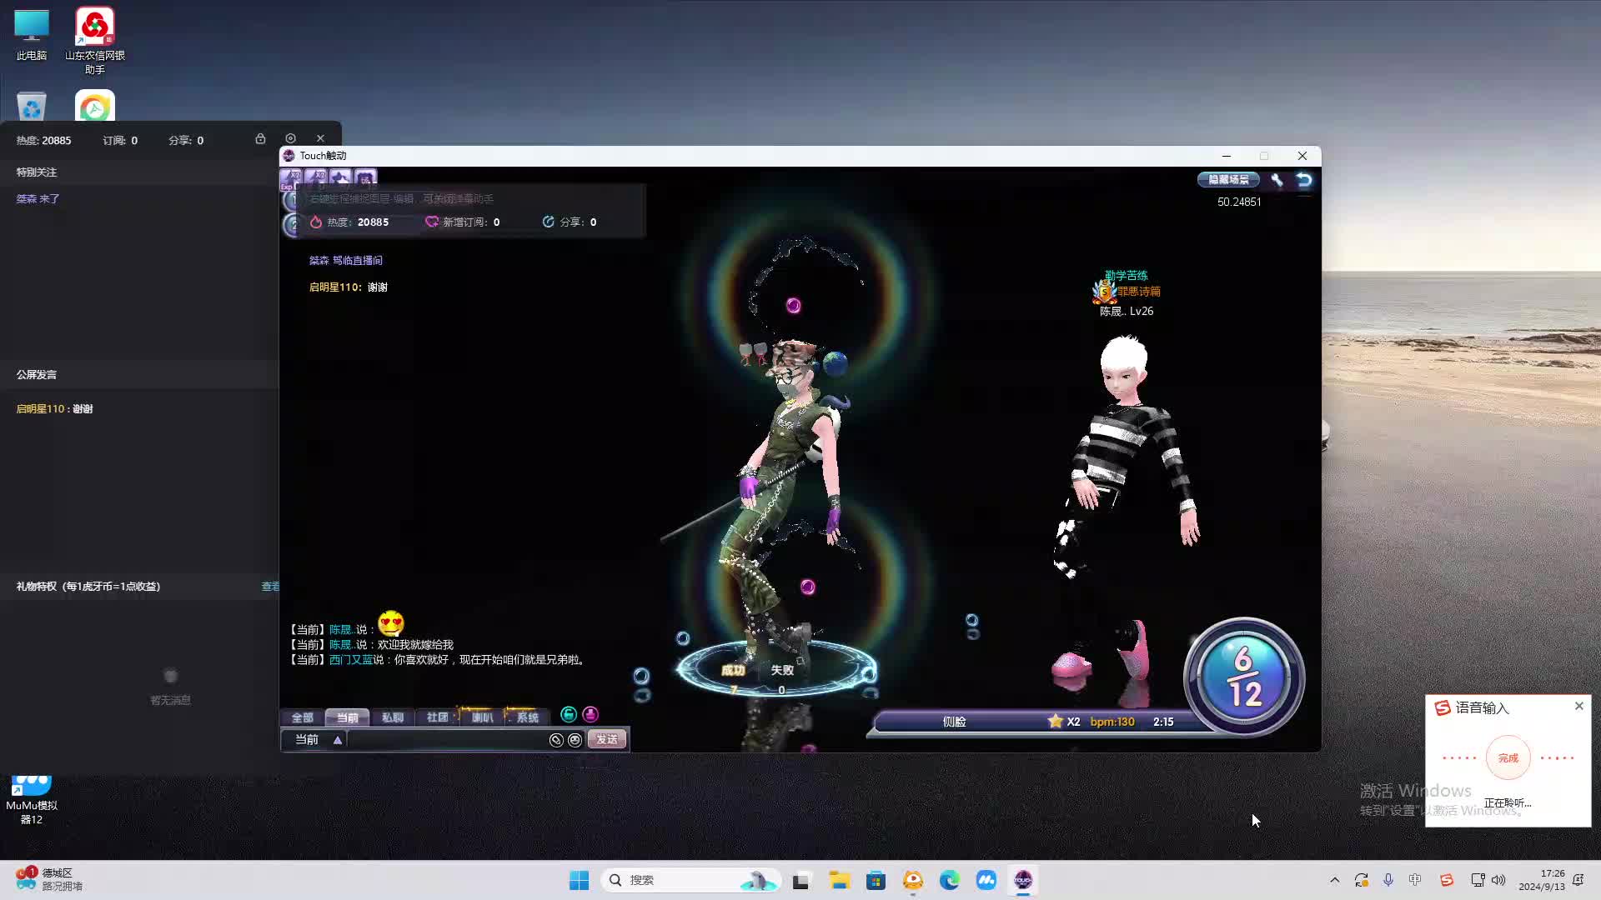Open Touch game icon in taskbar

pos(1022,880)
